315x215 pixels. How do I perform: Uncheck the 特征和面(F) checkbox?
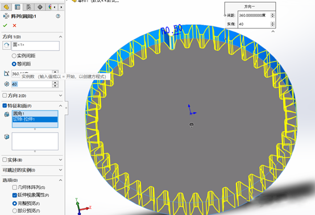point(5,105)
